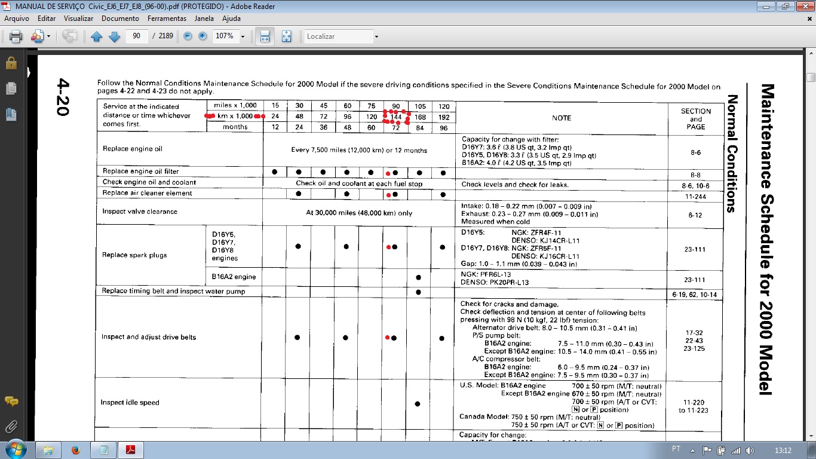Viewport: 816px width, 459px height.
Task: Click the '144' km cell
Action: click(x=395, y=117)
